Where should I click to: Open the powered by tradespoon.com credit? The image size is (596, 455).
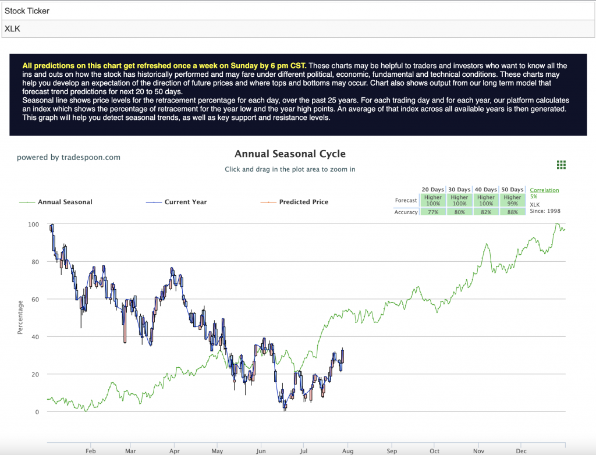tap(69, 157)
